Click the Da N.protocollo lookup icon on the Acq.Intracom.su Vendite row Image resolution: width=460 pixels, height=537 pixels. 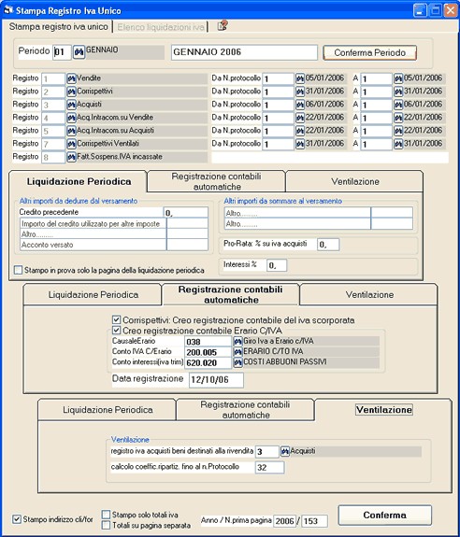coord(300,119)
